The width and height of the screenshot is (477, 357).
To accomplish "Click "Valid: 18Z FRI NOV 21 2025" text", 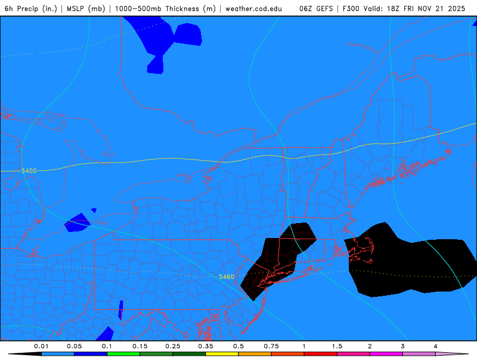I will point(414,8).
